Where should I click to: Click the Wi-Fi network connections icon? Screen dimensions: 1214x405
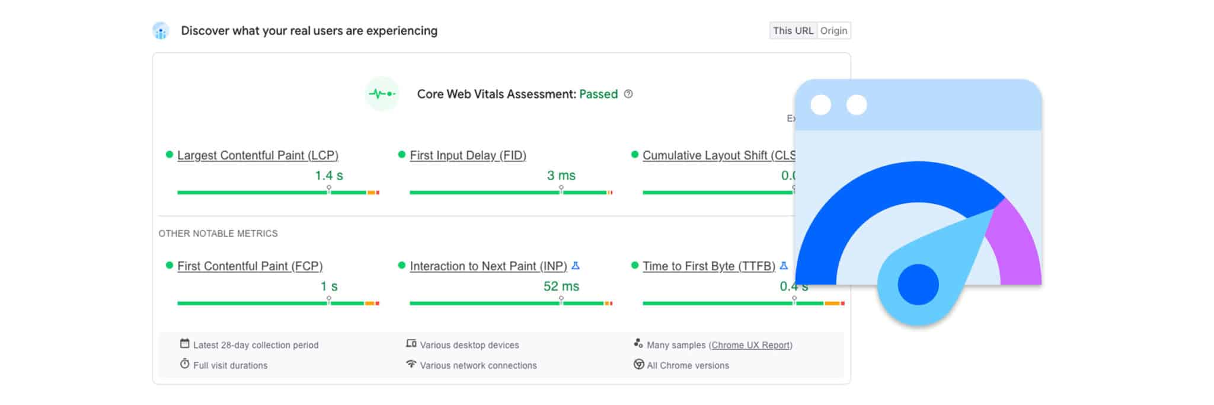(411, 364)
